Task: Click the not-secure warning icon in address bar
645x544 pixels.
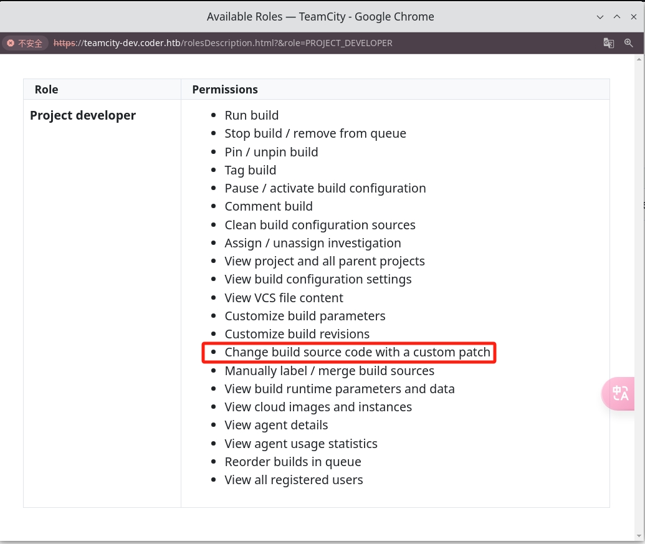Action: coord(11,43)
